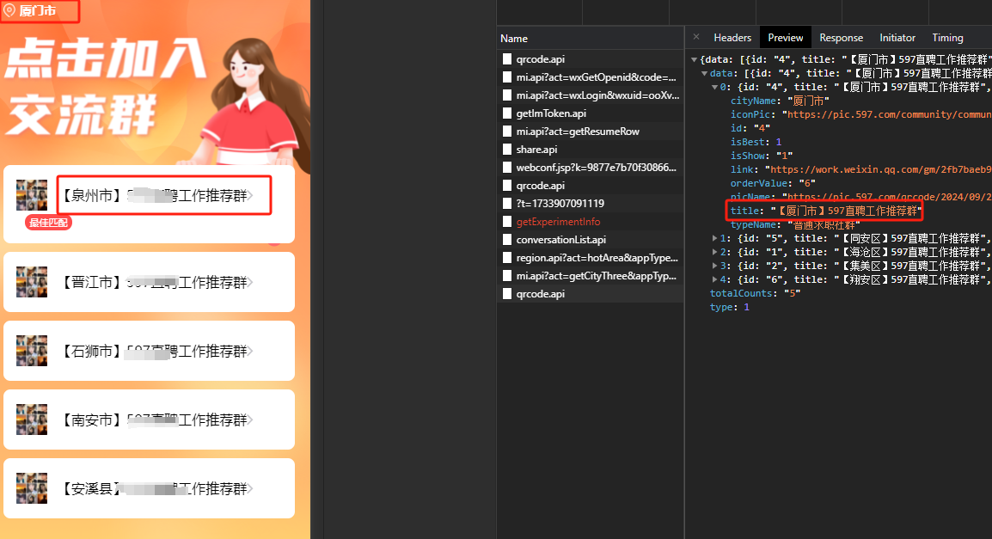The width and height of the screenshot is (992, 539).
Task: Collapse the root JSON object
Action: pos(694,59)
